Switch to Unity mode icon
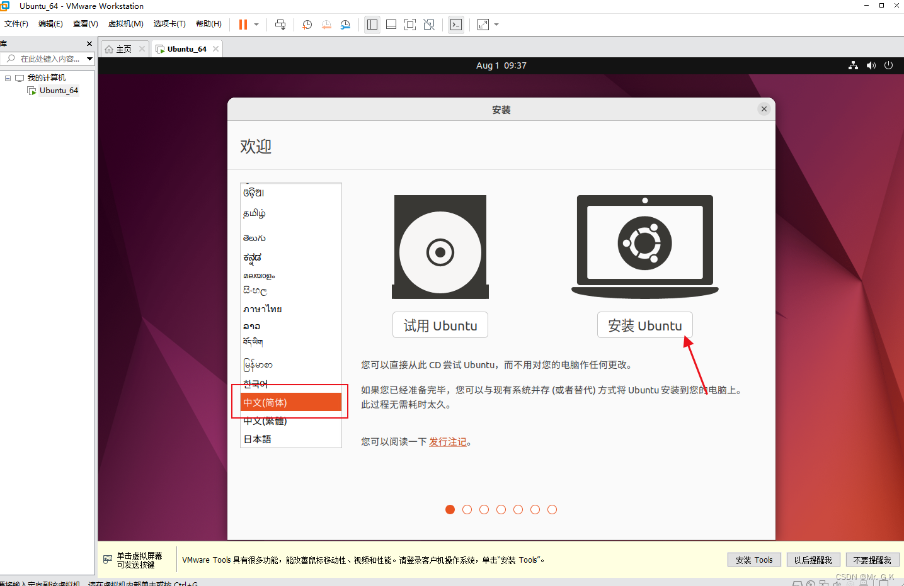Screen dimensions: 904x586 pos(429,25)
